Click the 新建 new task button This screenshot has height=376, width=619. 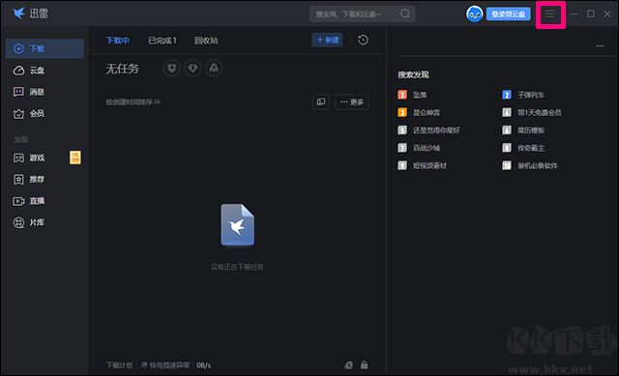327,40
